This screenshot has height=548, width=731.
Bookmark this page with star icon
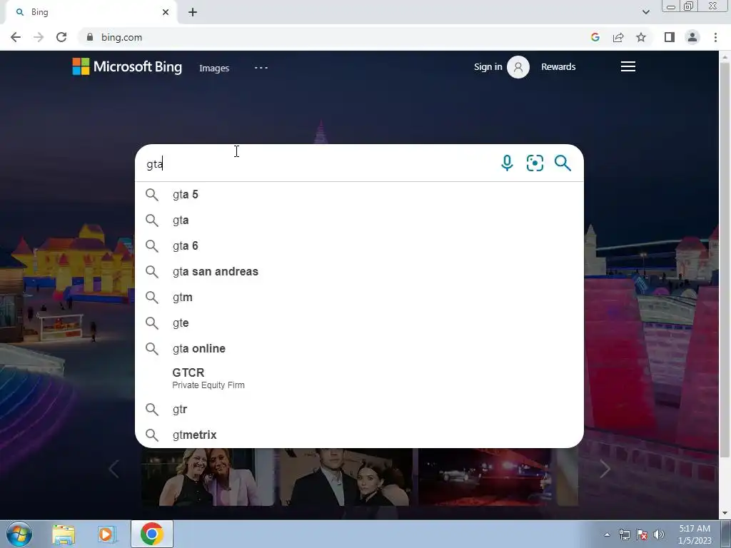pos(641,37)
